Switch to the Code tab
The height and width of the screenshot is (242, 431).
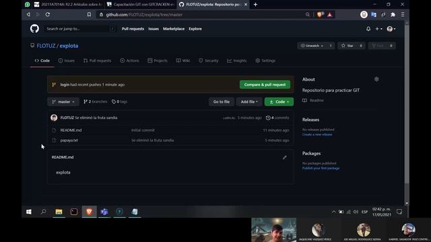pos(42,61)
